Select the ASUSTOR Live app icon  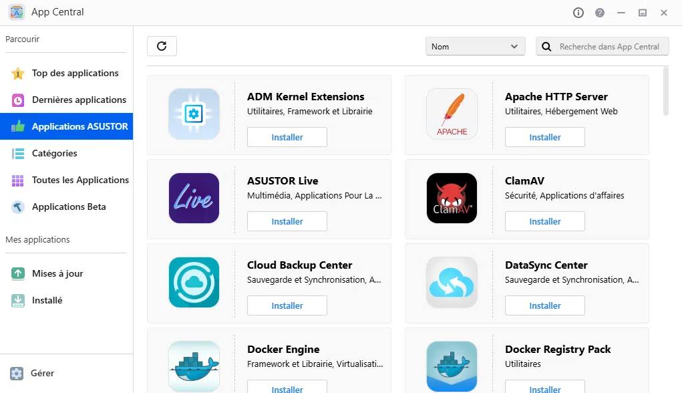[194, 199]
